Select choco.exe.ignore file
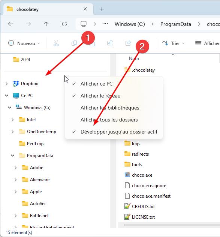This screenshot has width=220, height=237. click(145, 186)
